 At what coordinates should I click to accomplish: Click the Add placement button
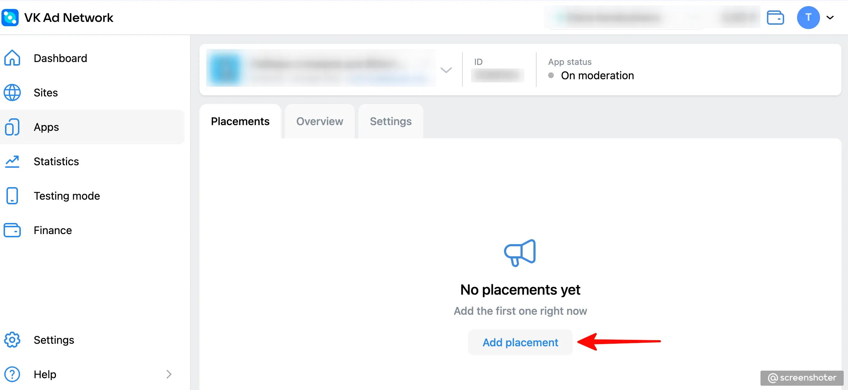coord(520,342)
